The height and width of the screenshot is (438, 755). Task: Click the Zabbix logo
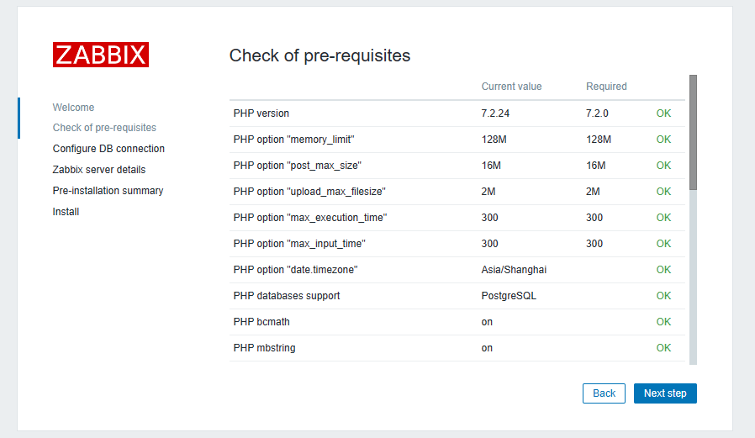(101, 55)
